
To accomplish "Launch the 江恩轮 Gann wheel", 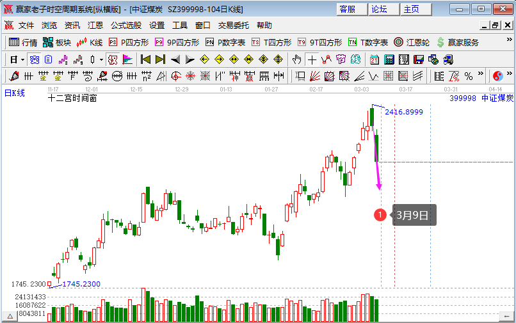I will point(412,42).
